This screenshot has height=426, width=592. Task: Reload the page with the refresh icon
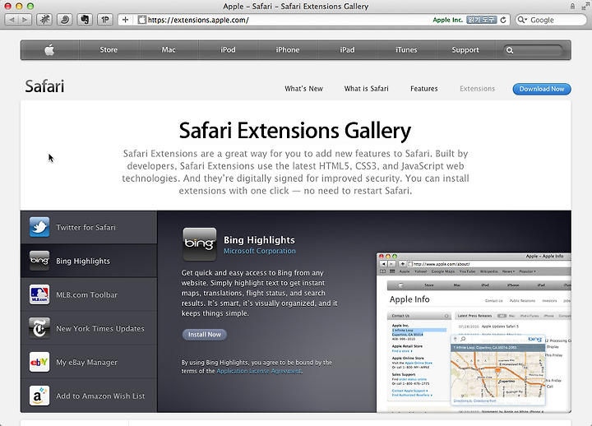click(503, 20)
